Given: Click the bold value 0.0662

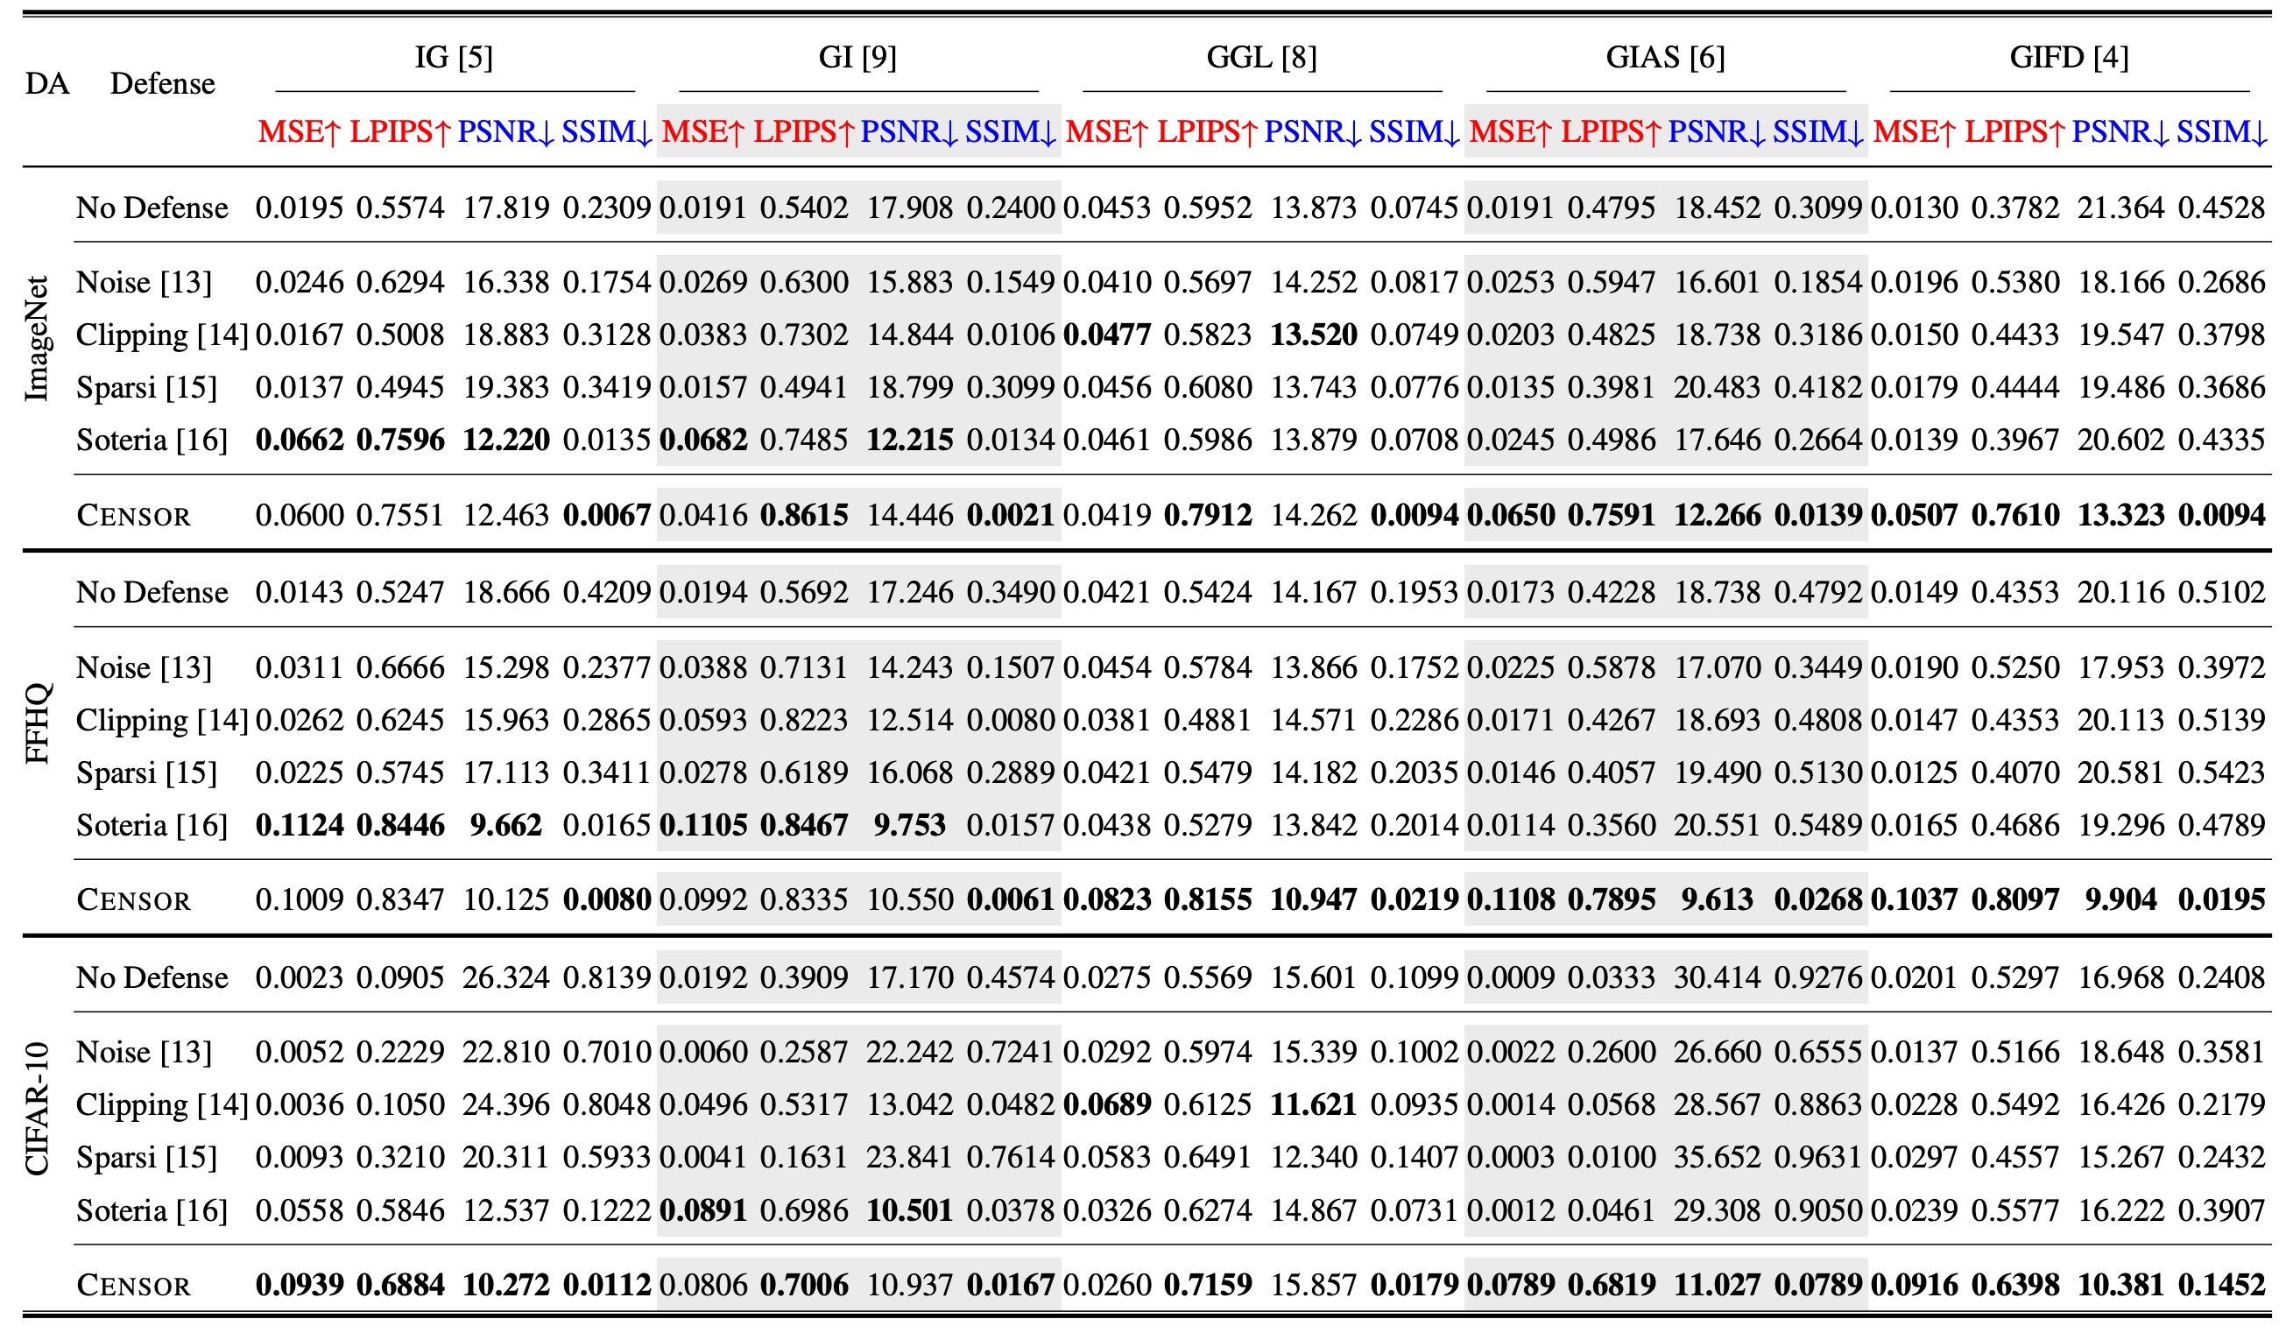Looking at the screenshot, I should [300, 441].
